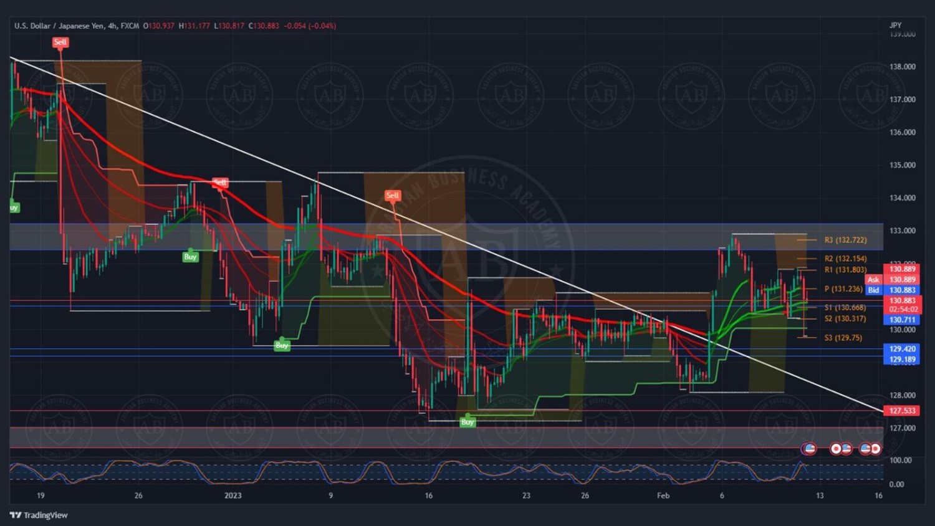Click the S3 (129.75) pivot label
Viewport: 935px width, 526px height.
click(x=843, y=338)
